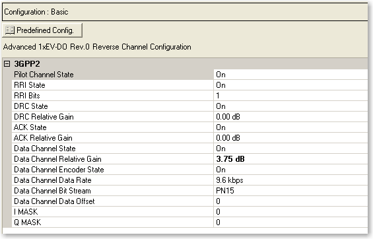Image resolution: width=373 pixels, height=239 pixels.
Task: Edit Data Channel Data Offset value
Action: tap(290, 201)
